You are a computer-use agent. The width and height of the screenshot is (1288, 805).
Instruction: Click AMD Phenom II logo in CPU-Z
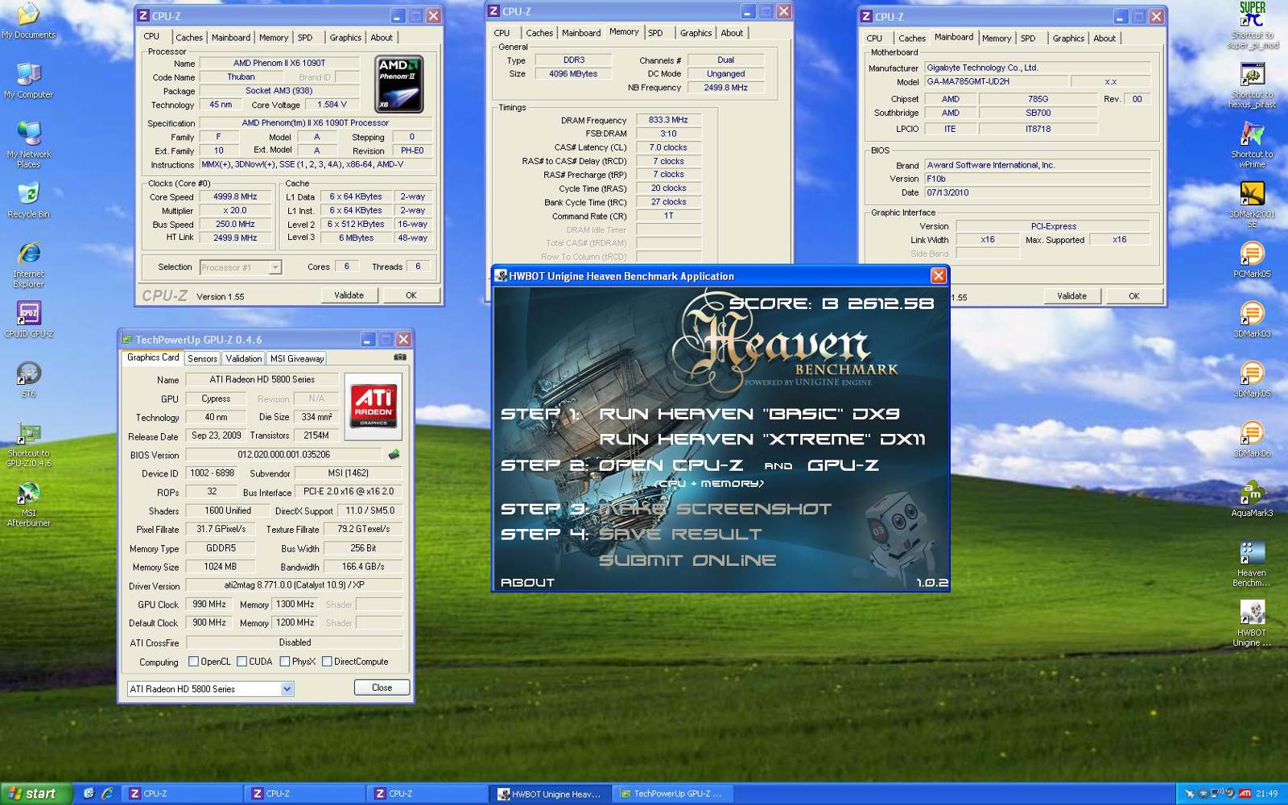[x=399, y=85]
